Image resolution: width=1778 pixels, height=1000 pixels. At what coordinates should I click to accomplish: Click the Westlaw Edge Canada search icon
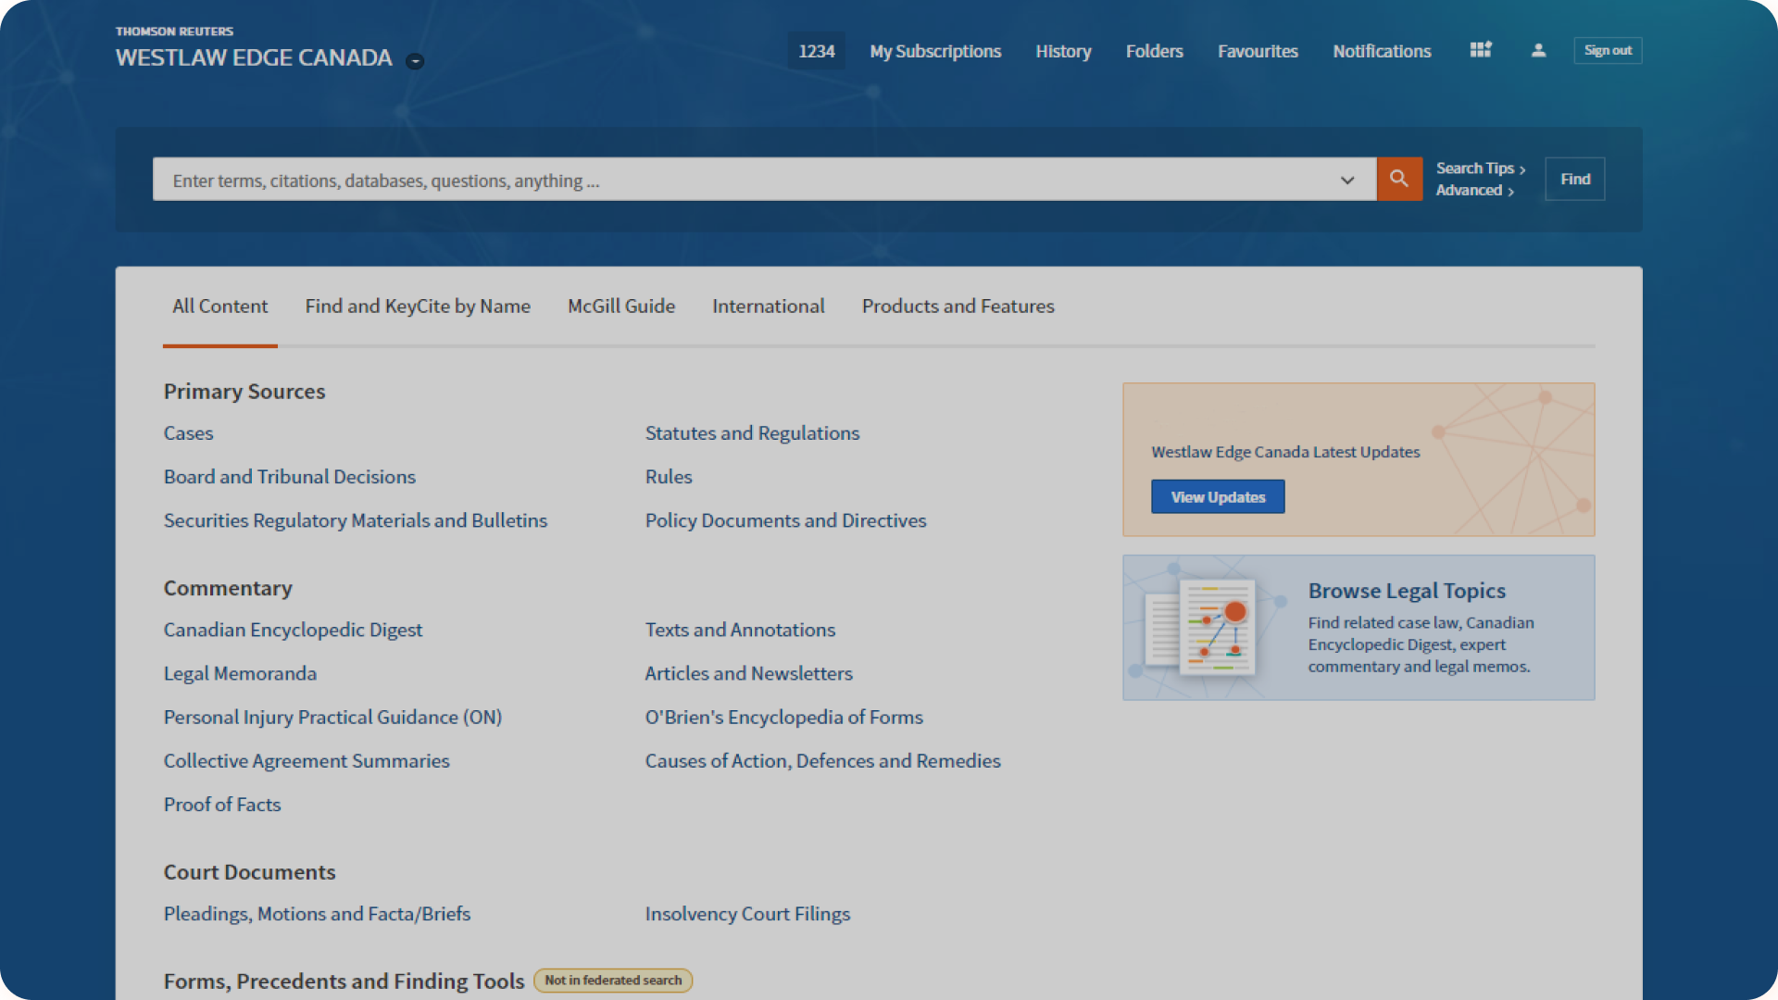click(1399, 180)
